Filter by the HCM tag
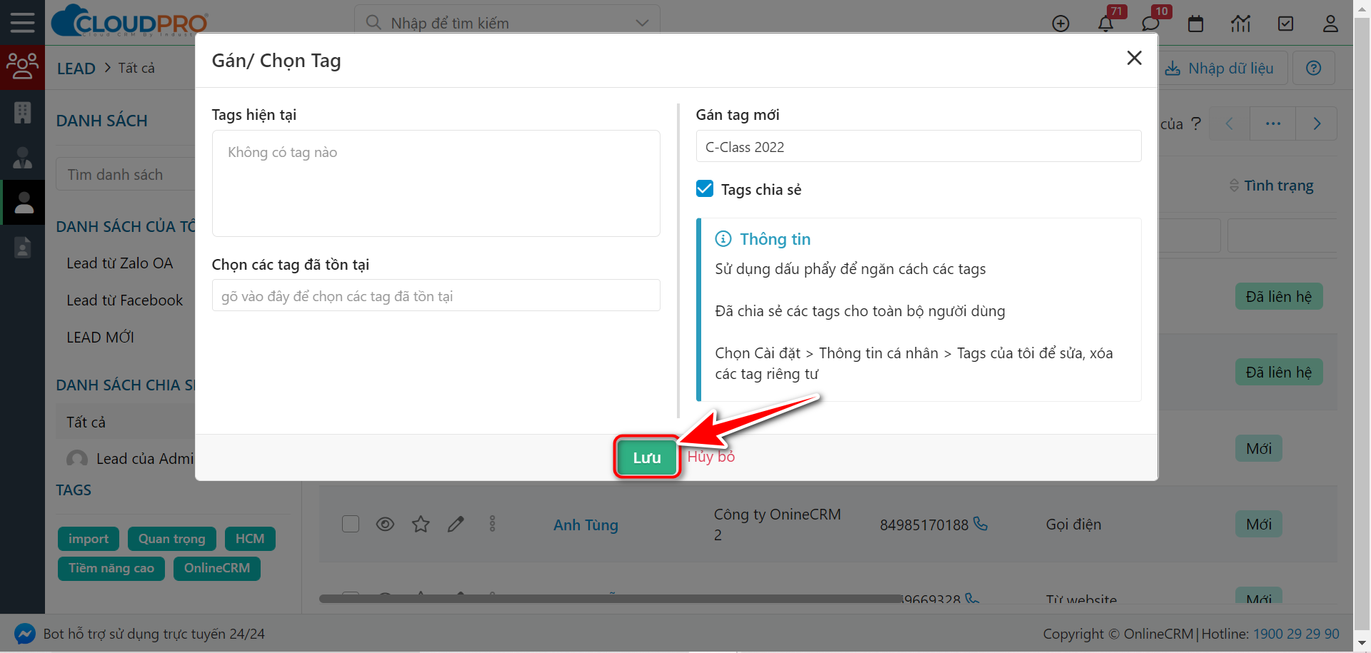This screenshot has height=653, width=1371. click(x=250, y=539)
